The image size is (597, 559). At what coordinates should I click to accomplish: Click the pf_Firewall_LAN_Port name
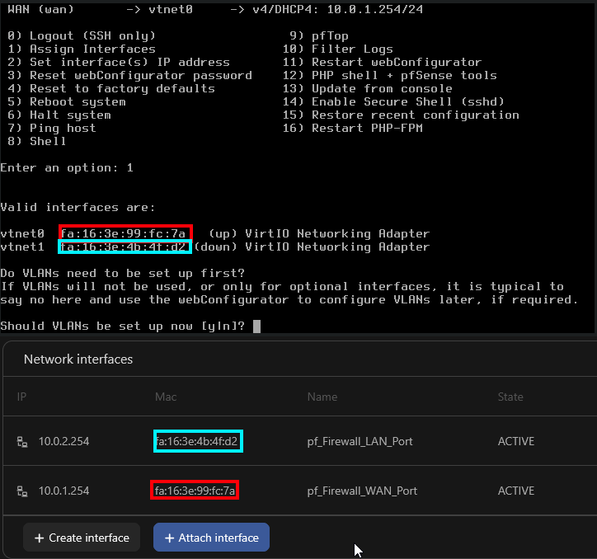click(360, 441)
